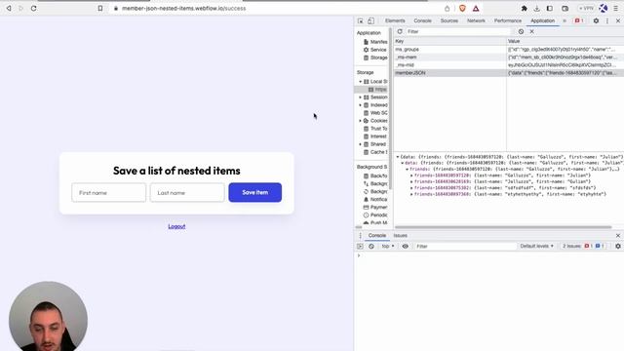Toggle the console live expression eye icon

coord(406,247)
